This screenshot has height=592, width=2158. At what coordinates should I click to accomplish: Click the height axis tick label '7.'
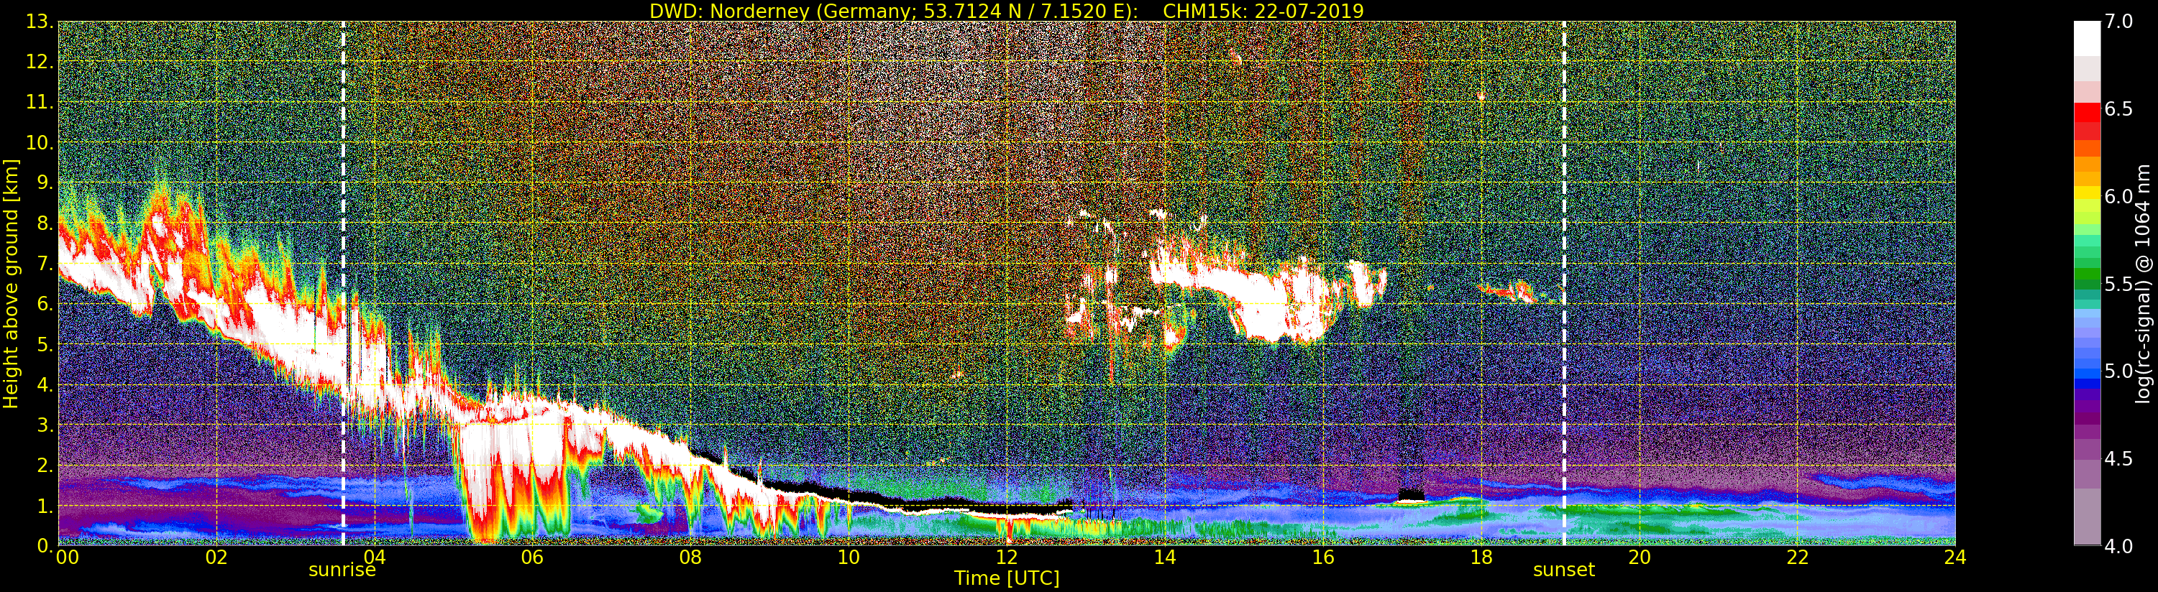pyautogui.click(x=45, y=264)
